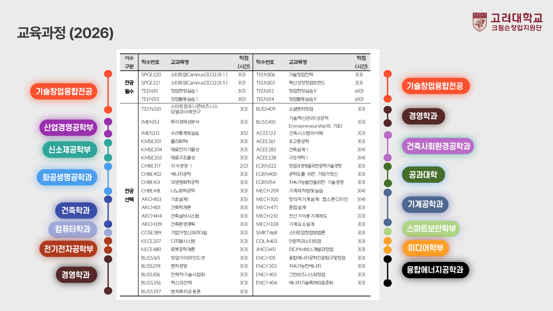Click the black 융합에너지공학과 label
553x311 pixels.
(x=435, y=270)
